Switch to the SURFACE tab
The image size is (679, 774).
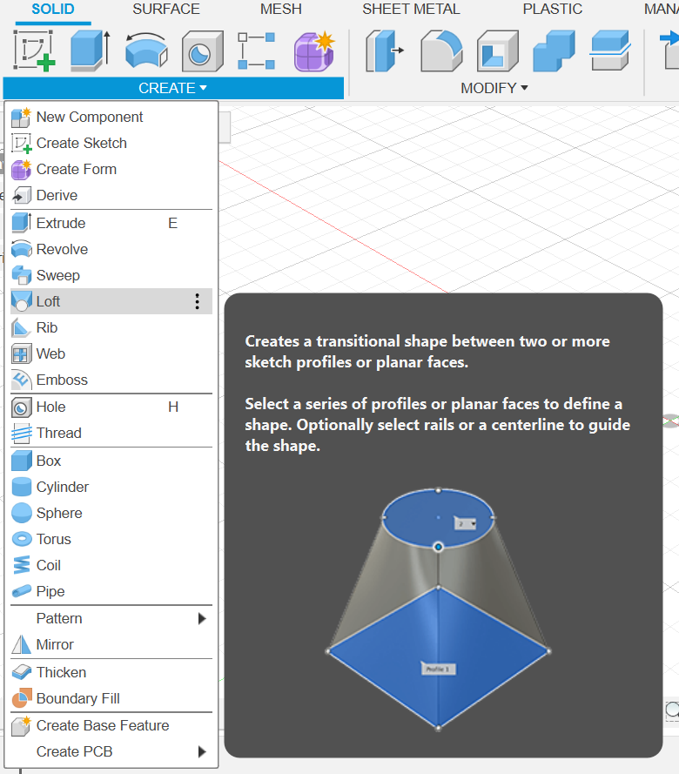(165, 10)
